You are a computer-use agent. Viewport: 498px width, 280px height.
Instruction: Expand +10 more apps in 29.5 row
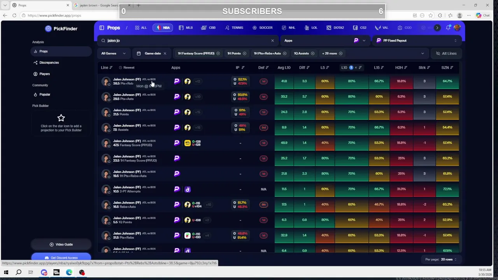coord(198,97)
